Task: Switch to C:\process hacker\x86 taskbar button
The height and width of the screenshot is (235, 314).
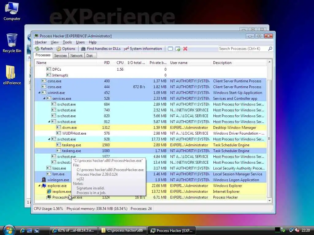Action: [x=122, y=230]
